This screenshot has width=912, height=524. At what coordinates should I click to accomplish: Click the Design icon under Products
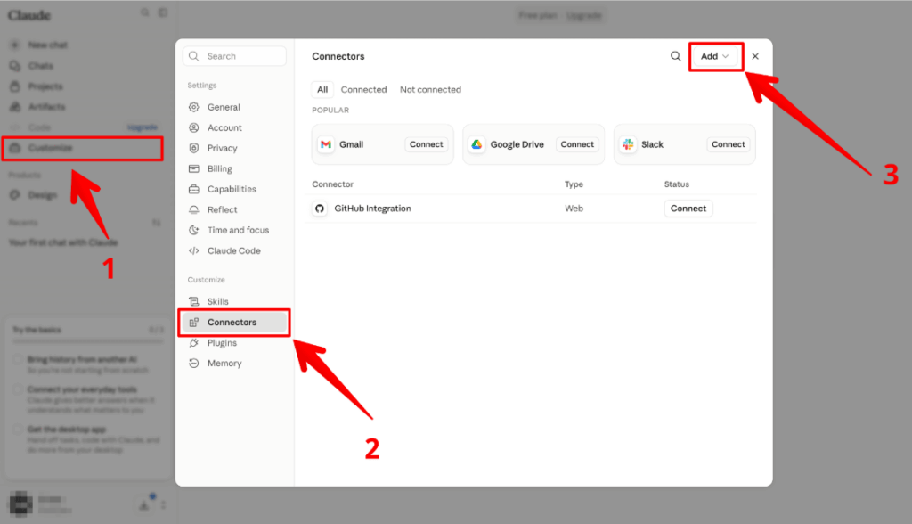[x=14, y=195]
